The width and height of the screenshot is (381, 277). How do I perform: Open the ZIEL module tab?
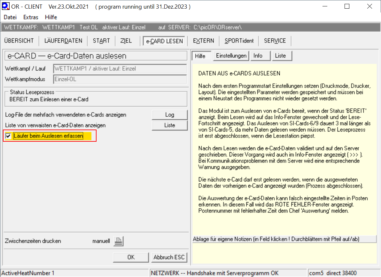(x=126, y=41)
